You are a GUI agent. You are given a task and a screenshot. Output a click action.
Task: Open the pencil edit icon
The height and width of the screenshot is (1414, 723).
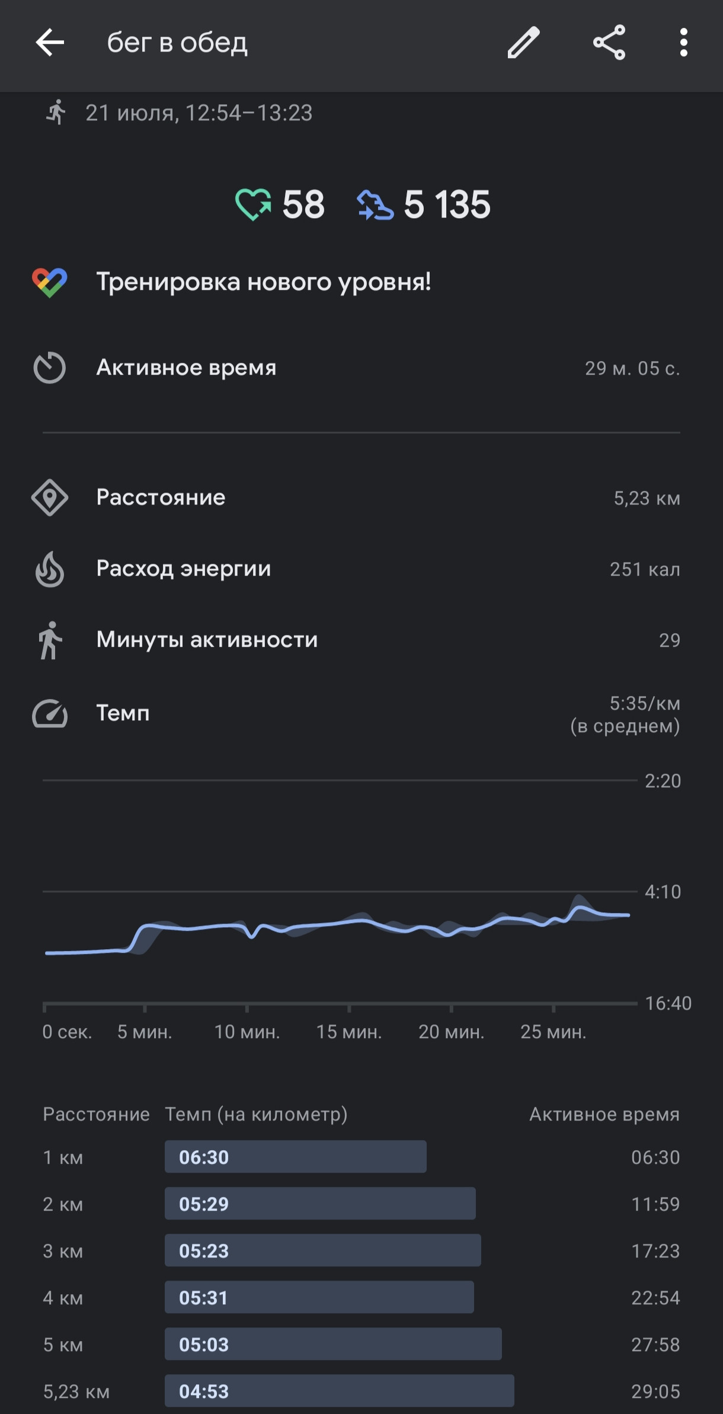[524, 43]
